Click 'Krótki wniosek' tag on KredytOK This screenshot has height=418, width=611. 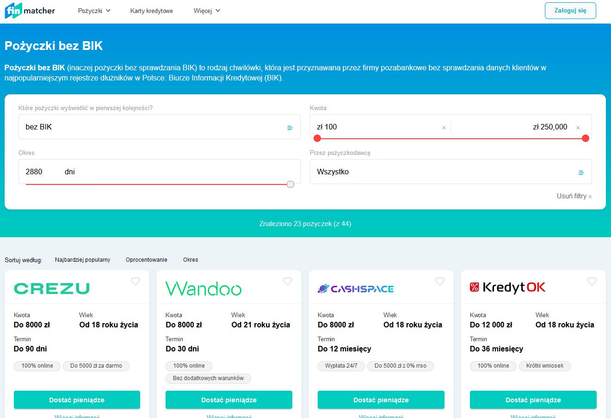point(545,366)
